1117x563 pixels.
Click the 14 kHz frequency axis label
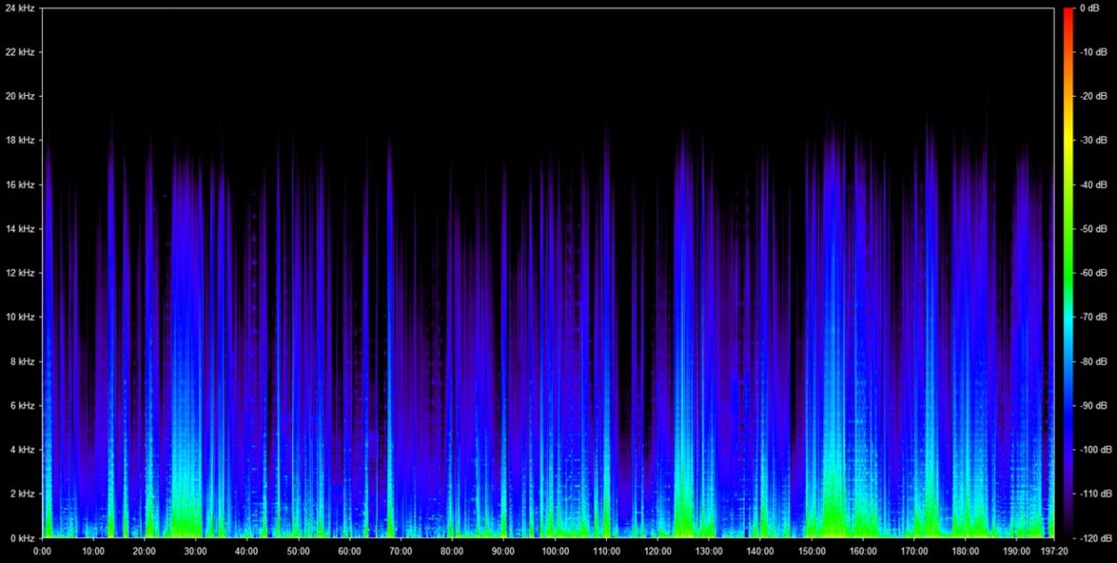point(20,229)
